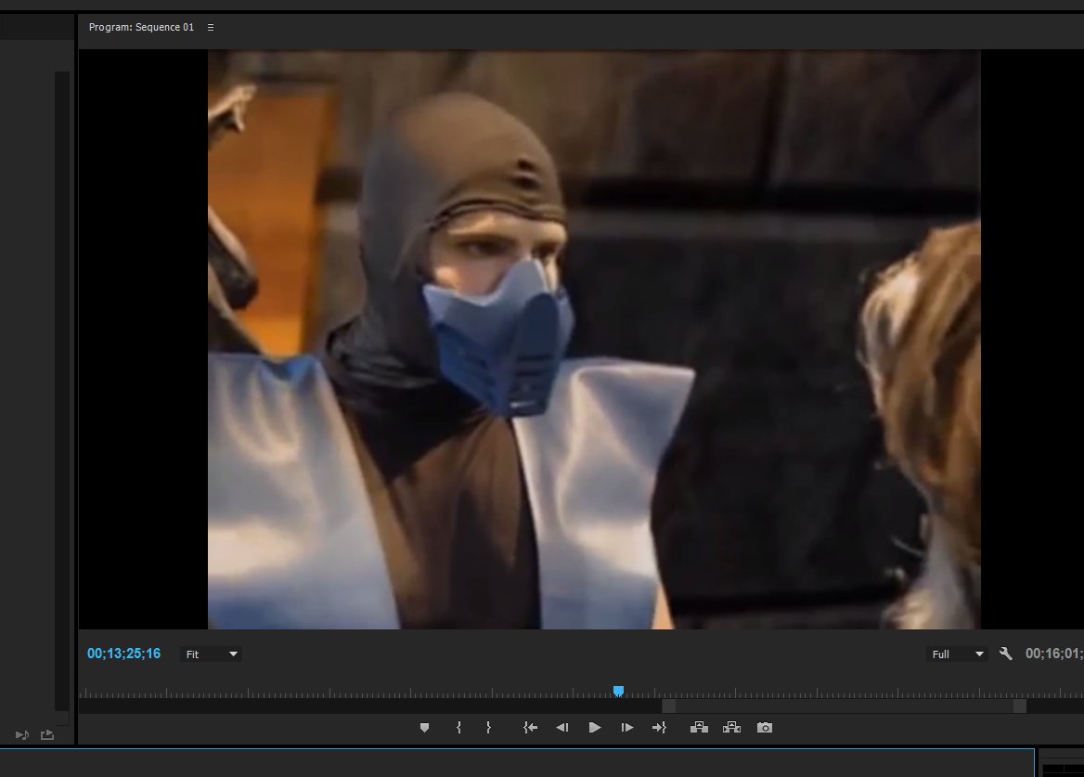Click the Mark Out bracket icon

point(489,727)
